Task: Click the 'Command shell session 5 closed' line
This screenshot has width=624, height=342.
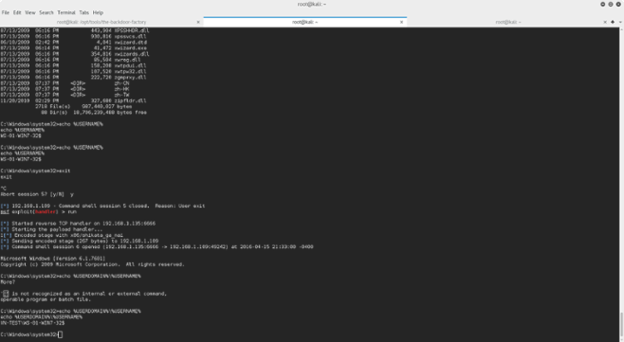Action: tap(102, 206)
